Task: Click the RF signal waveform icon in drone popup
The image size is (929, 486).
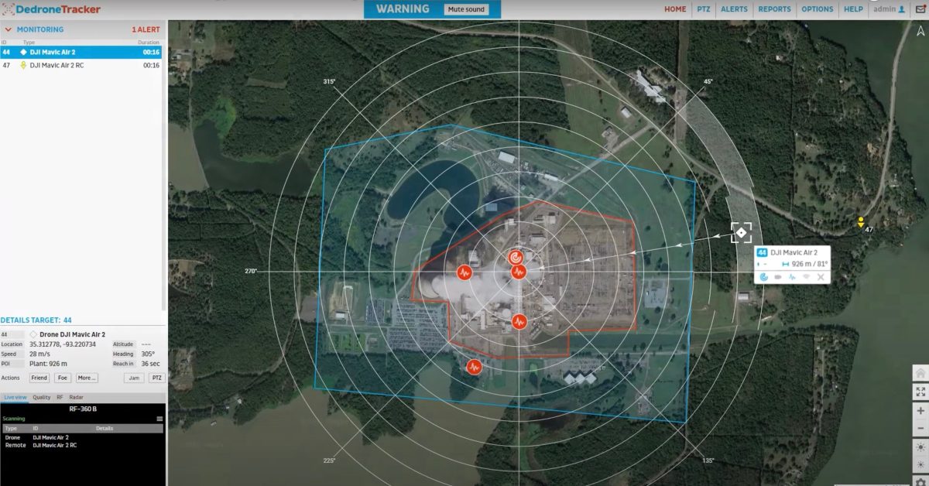Action: click(792, 277)
